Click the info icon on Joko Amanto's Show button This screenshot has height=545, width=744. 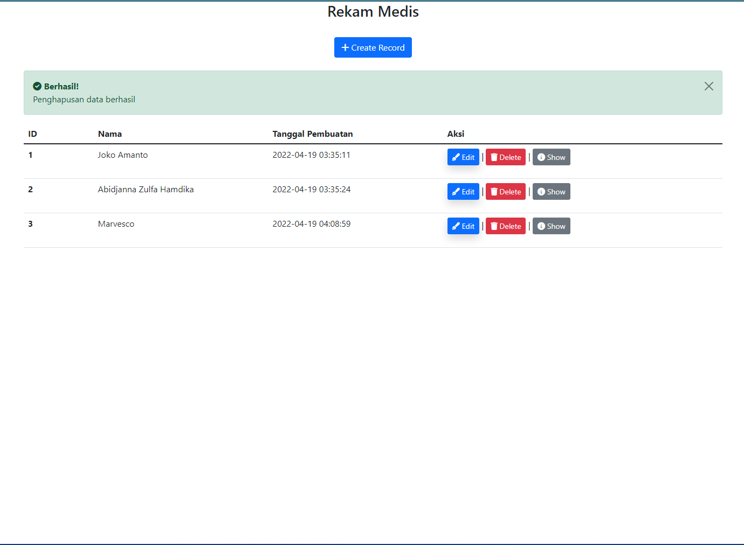541,157
